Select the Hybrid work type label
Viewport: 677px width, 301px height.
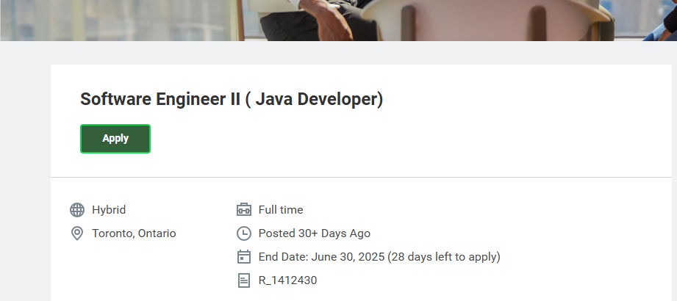(x=109, y=210)
